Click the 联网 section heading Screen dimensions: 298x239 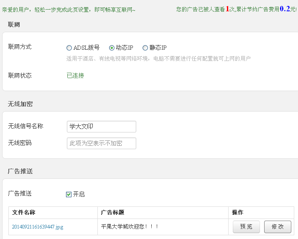[x=14, y=25]
